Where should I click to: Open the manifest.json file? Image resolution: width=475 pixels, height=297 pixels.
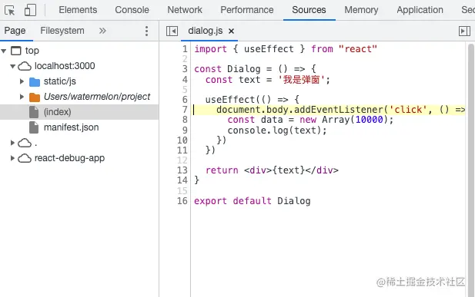pos(71,127)
